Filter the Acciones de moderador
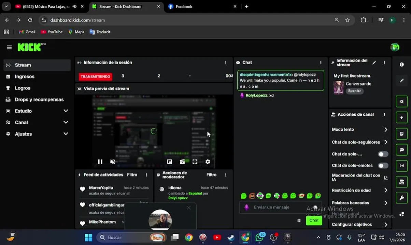Screen dimensions: 411x245 pos(211,175)
